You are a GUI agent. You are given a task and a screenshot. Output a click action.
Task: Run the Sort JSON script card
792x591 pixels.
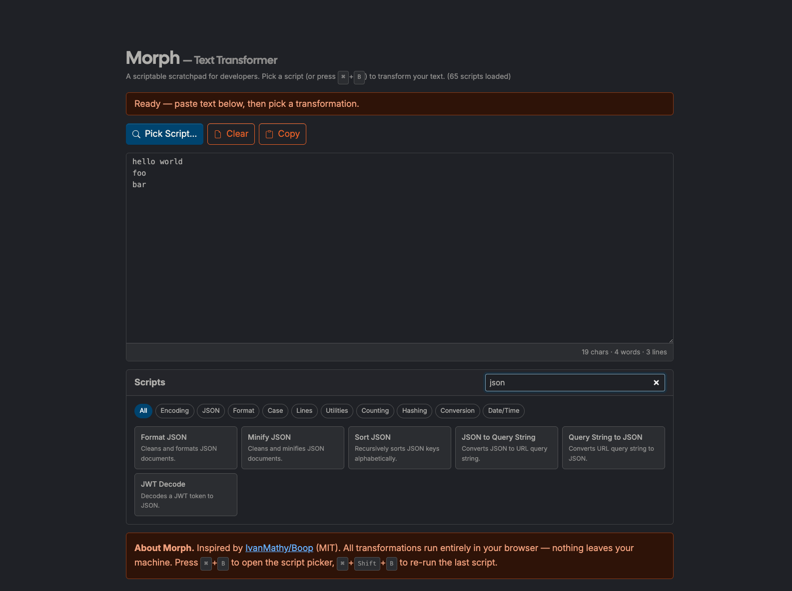400,448
